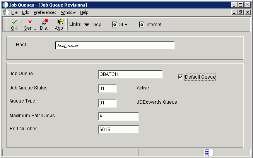Open the OLE link icon

tap(115, 25)
